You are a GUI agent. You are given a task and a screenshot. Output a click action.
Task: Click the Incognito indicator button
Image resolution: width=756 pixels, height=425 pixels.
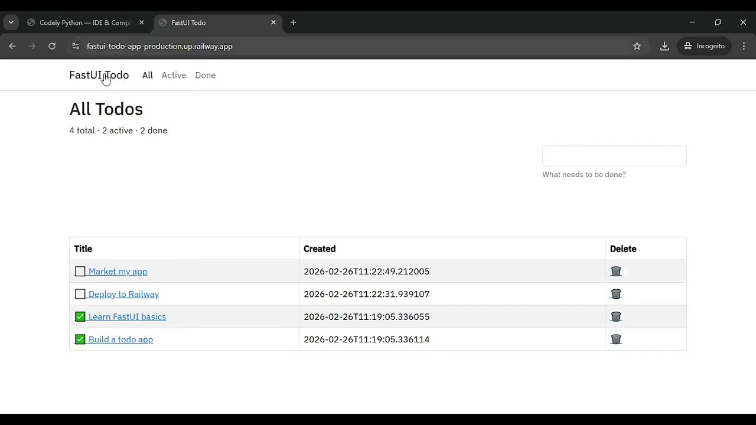click(705, 46)
